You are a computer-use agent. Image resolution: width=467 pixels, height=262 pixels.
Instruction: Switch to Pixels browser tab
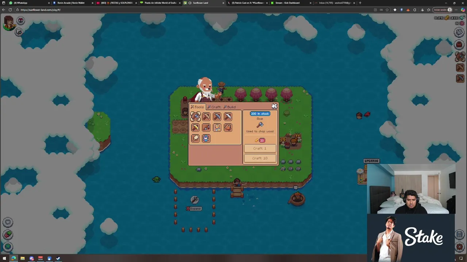(161, 3)
